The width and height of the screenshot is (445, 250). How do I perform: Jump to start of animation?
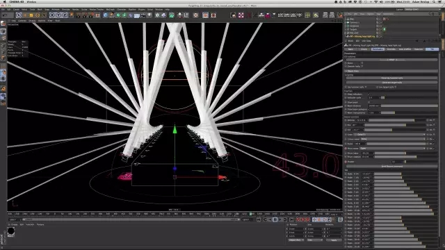pos(259,219)
